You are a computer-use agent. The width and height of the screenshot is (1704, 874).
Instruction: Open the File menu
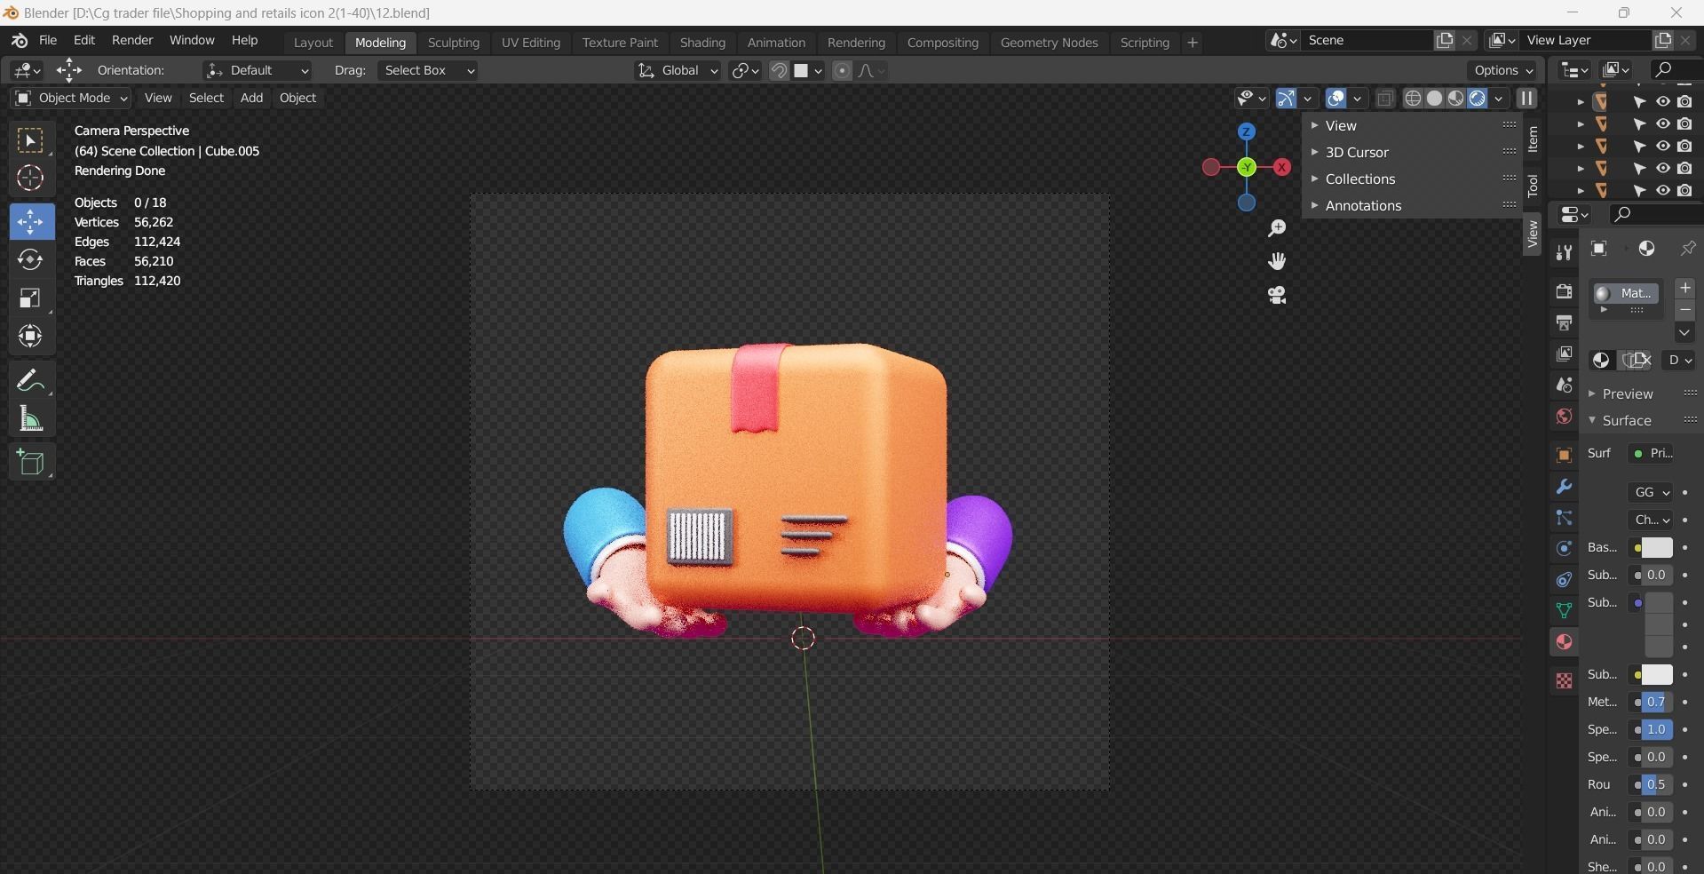point(48,41)
